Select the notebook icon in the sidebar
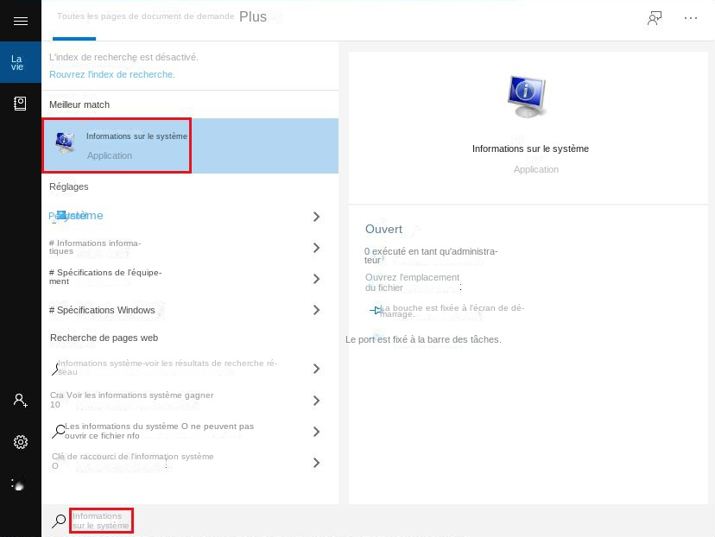 coord(20,103)
